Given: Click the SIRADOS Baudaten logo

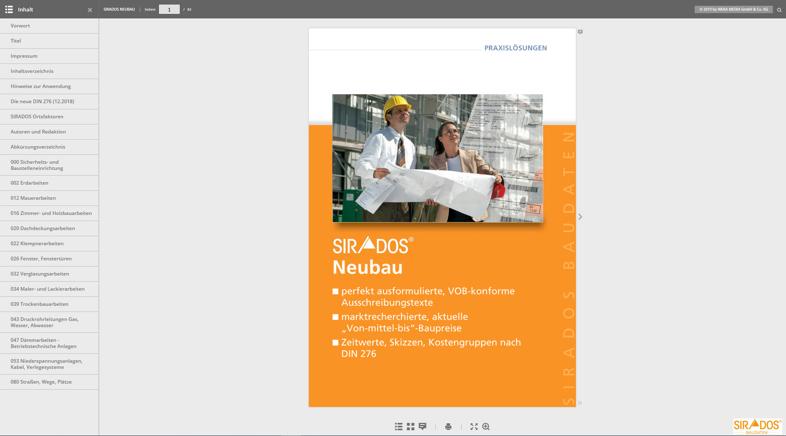Looking at the screenshot, I should (x=757, y=426).
